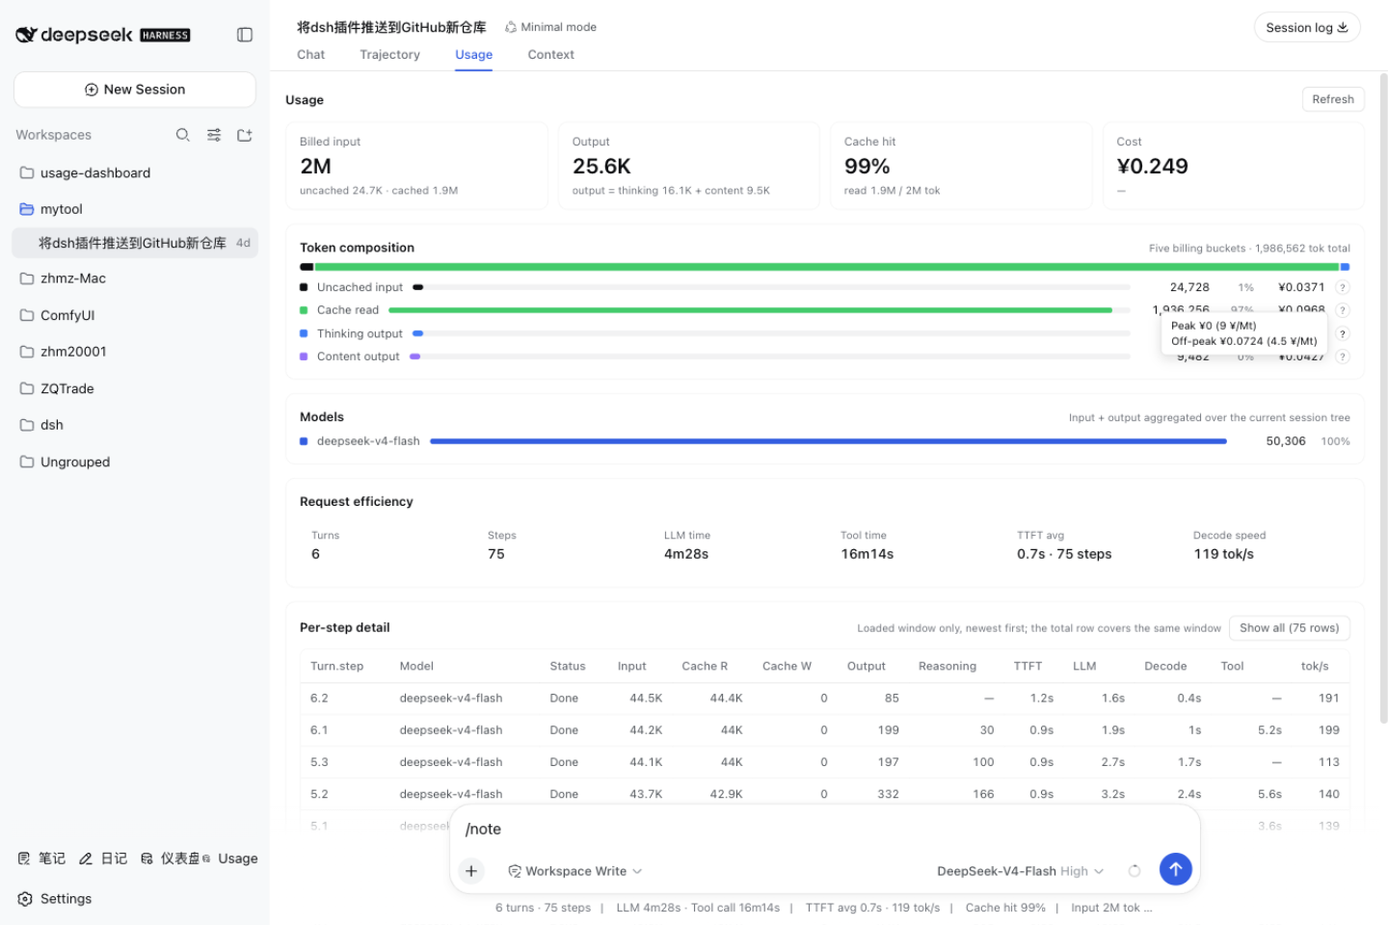This screenshot has width=1388, height=925.
Task: Open the Workspace Write permission dropdown
Action: [575, 871]
